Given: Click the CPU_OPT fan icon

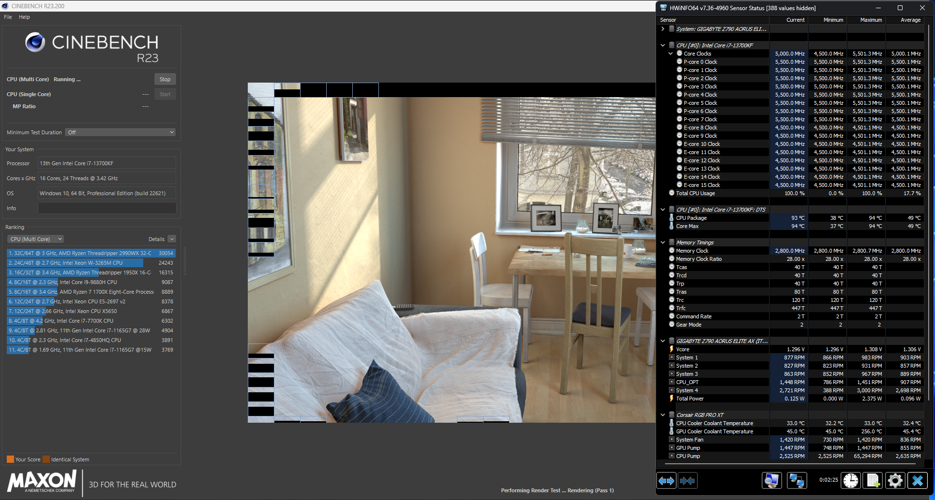Looking at the screenshot, I should (x=671, y=382).
